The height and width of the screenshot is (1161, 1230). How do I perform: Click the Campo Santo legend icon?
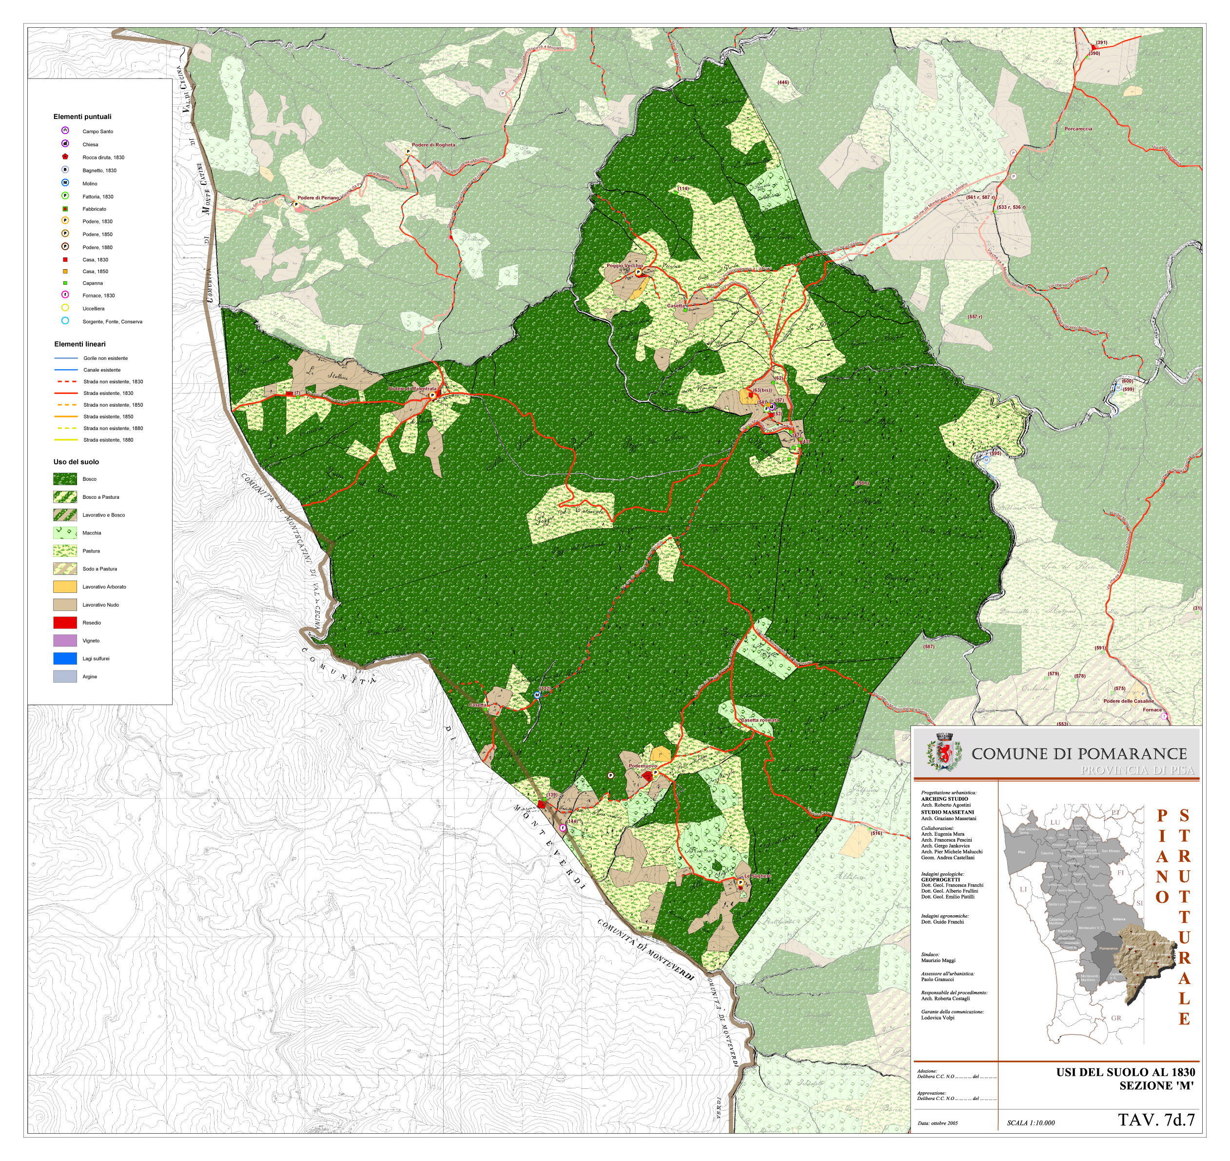pyautogui.click(x=65, y=131)
